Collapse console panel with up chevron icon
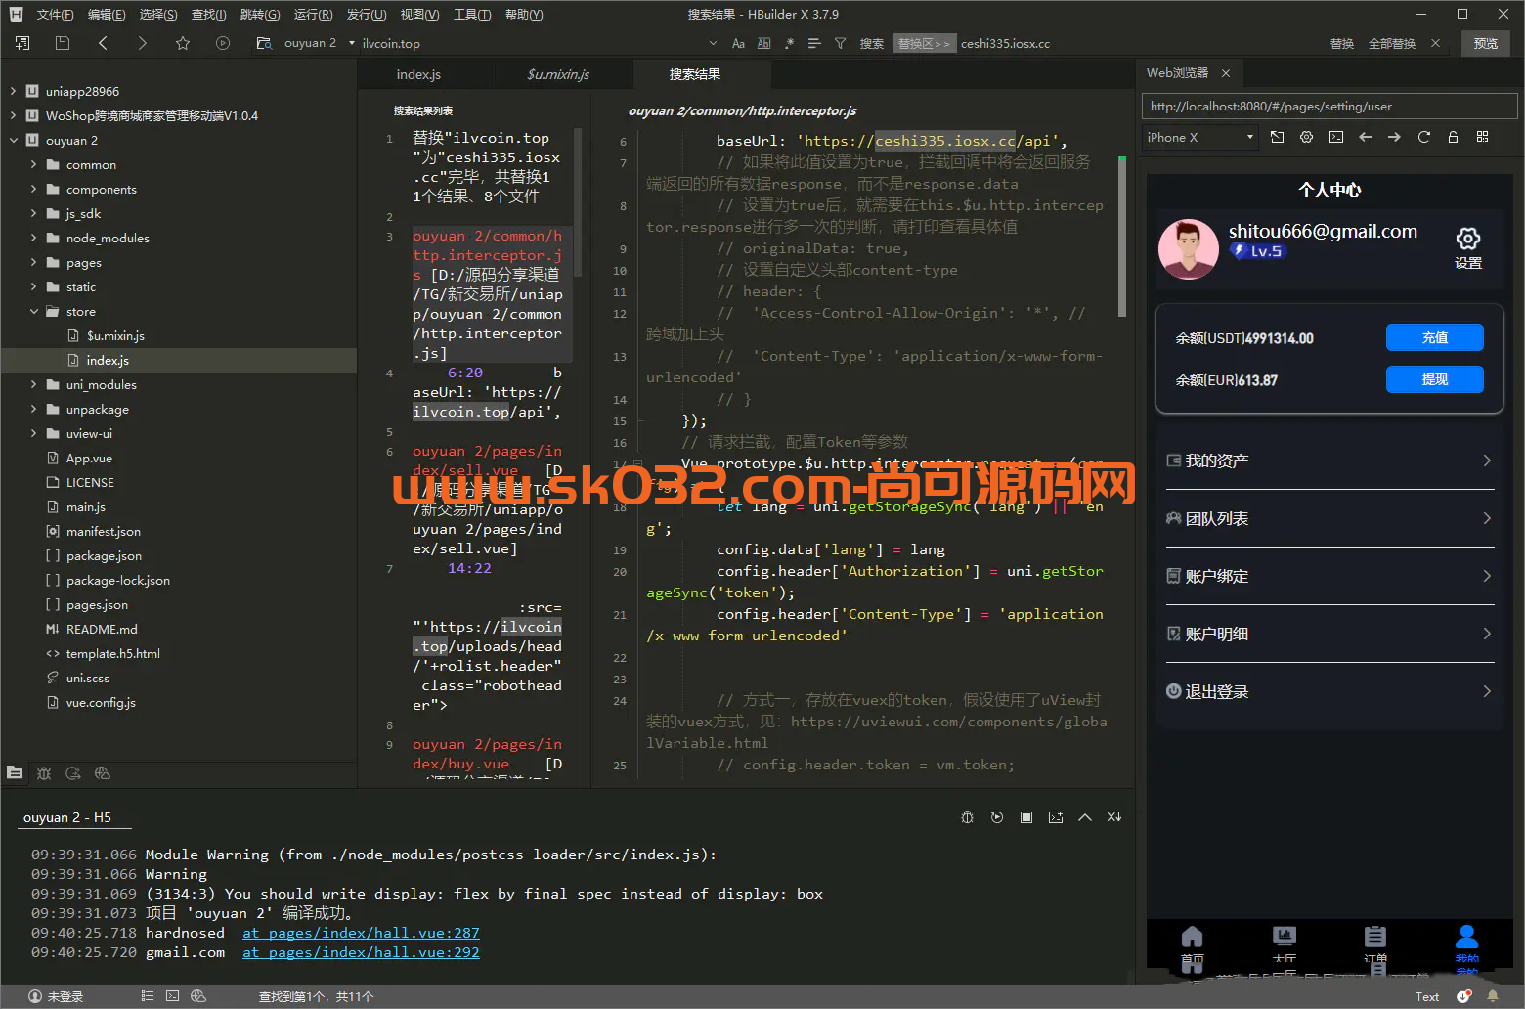This screenshot has height=1009, width=1525. tap(1085, 817)
